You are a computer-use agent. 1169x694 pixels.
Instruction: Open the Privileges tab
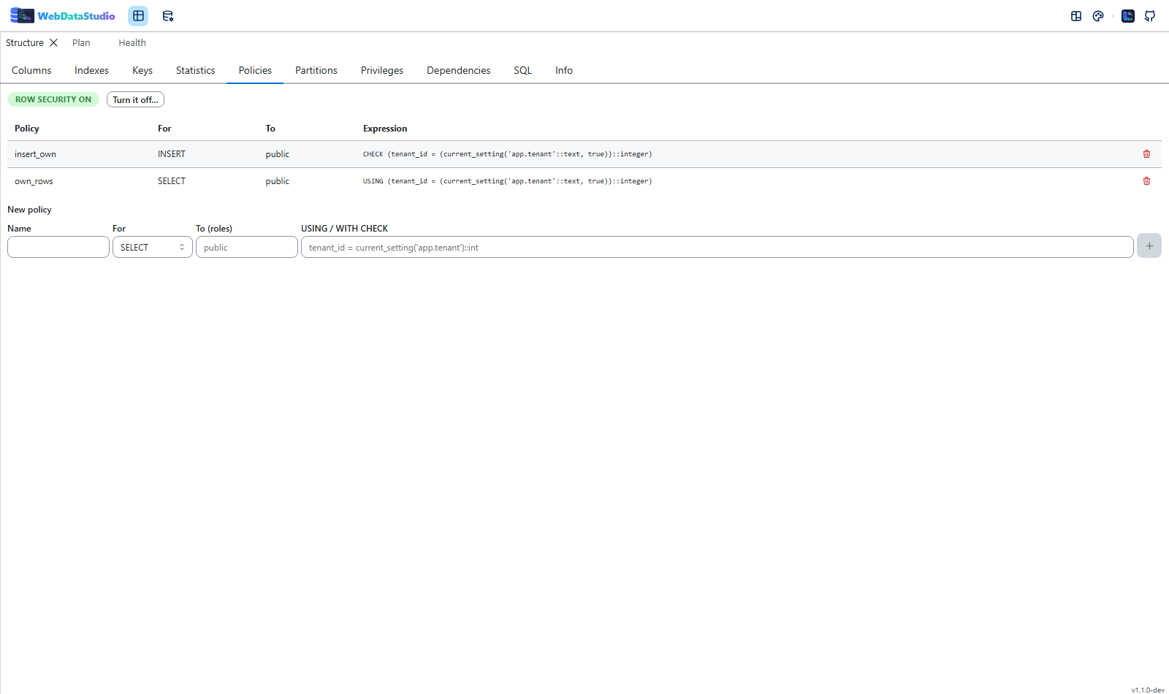click(382, 70)
